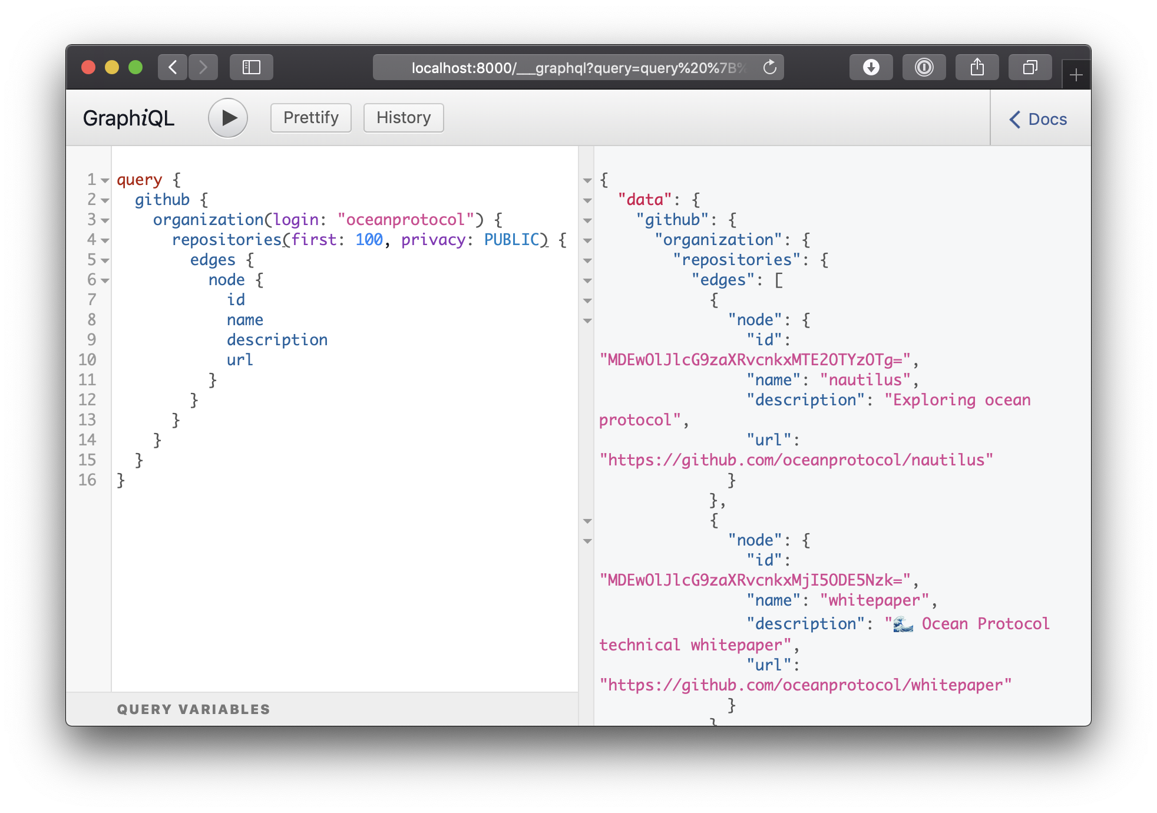This screenshot has height=813, width=1157.
Task: Click the description field in query
Action: [x=277, y=340]
